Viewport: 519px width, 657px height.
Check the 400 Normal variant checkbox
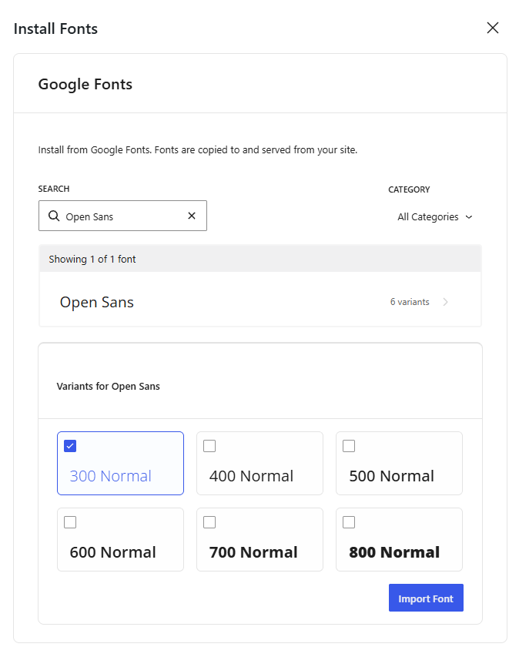tap(209, 446)
